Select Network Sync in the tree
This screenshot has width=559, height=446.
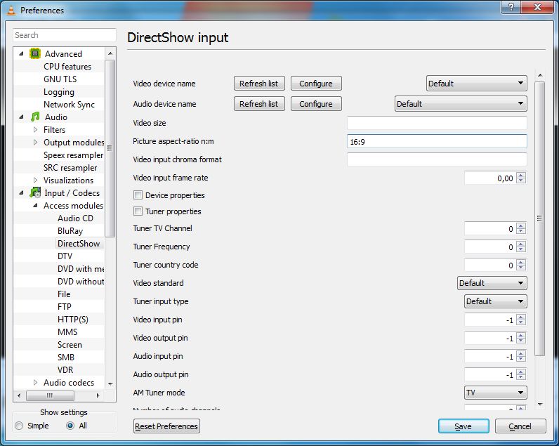pyautogui.click(x=69, y=105)
